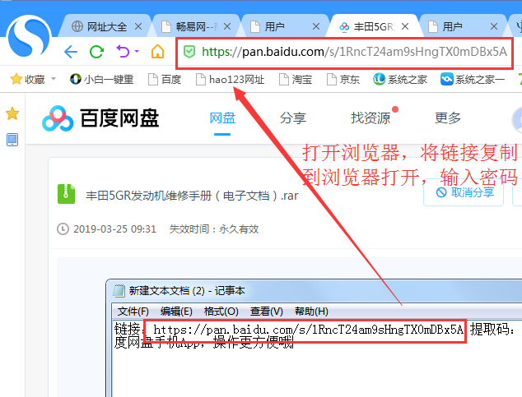Open 更多 navigation item

click(448, 118)
